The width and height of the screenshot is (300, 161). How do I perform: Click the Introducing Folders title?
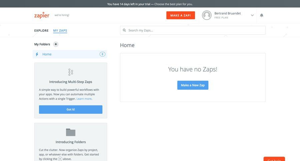(71, 142)
